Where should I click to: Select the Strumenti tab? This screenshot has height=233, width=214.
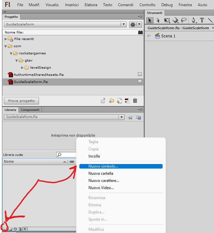[x=154, y=13]
